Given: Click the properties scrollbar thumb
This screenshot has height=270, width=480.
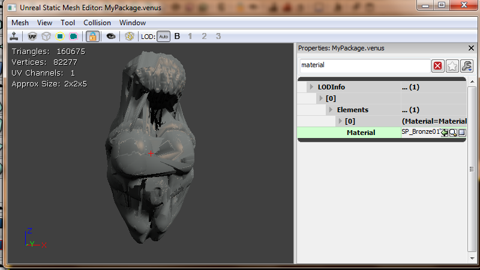Looking at the screenshot, I should click(472, 169).
